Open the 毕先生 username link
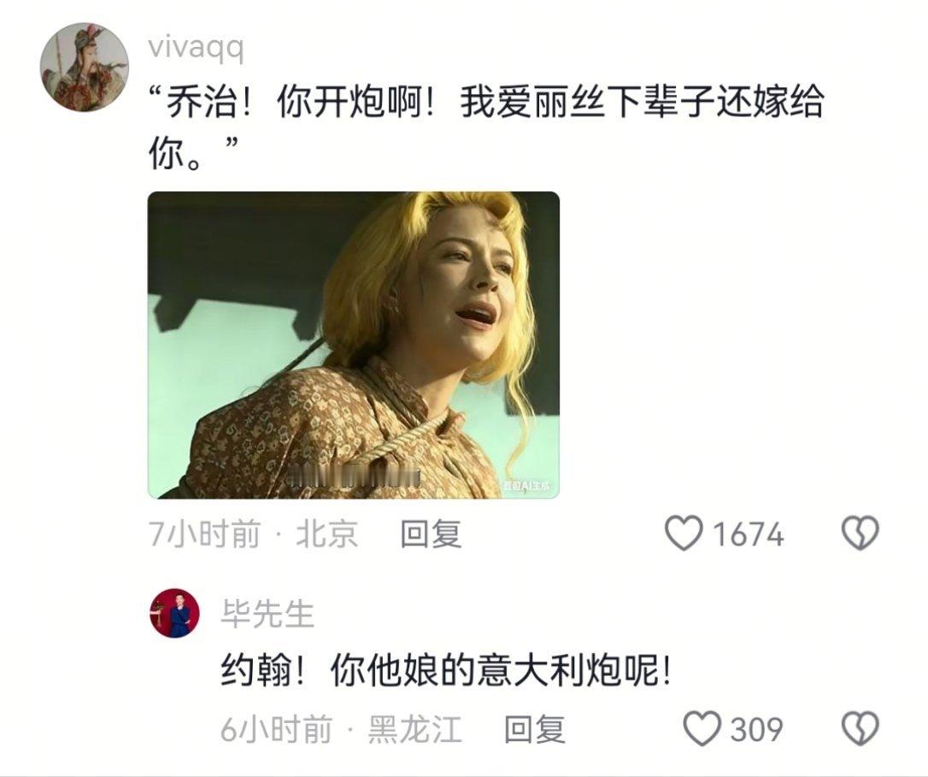 [x=267, y=613]
